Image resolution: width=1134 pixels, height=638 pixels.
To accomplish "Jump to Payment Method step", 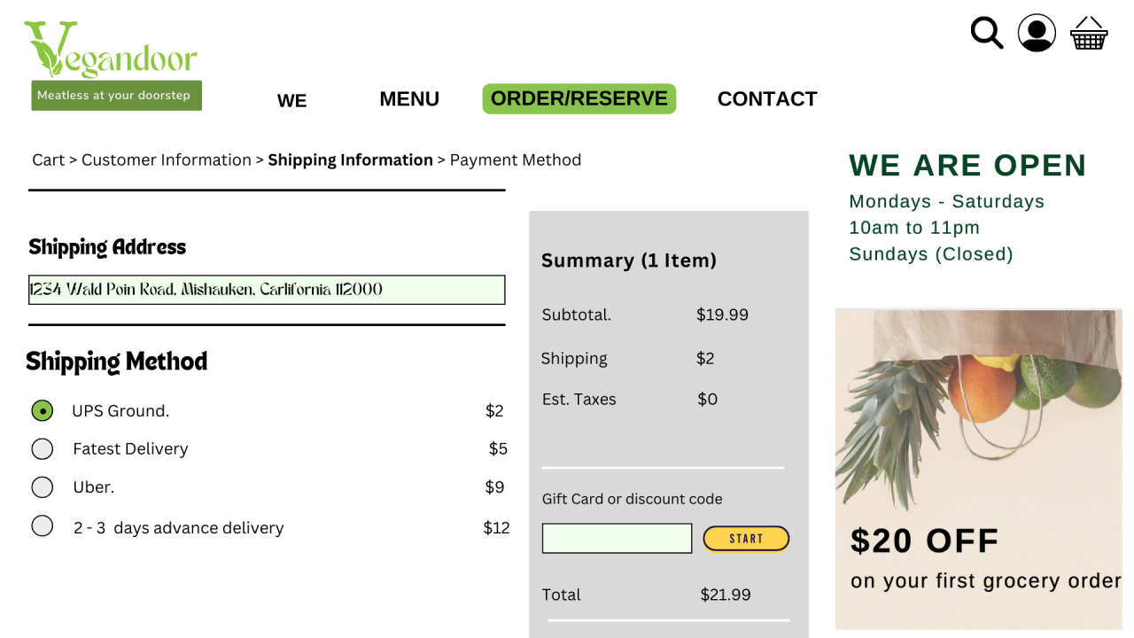I will [516, 160].
